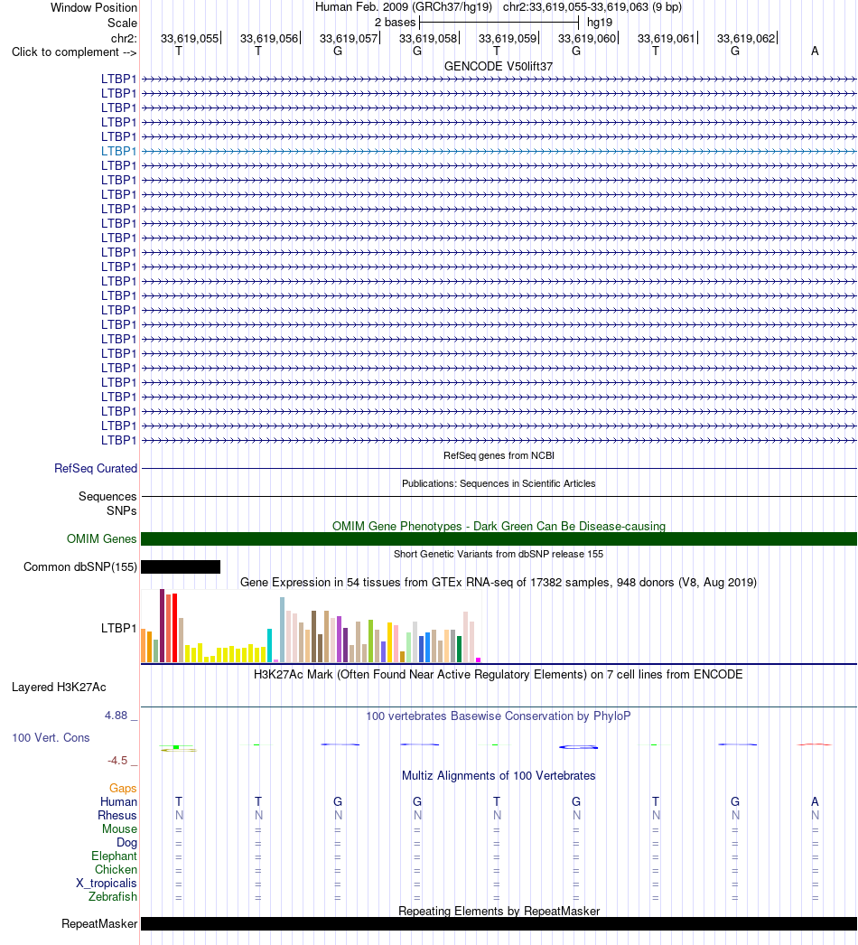Open the '100 vertebrates Basewise Conservation by PhyloP' title

pyautogui.click(x=499, y=716)
